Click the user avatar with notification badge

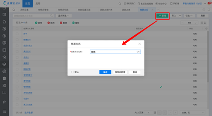click(210, 3)
